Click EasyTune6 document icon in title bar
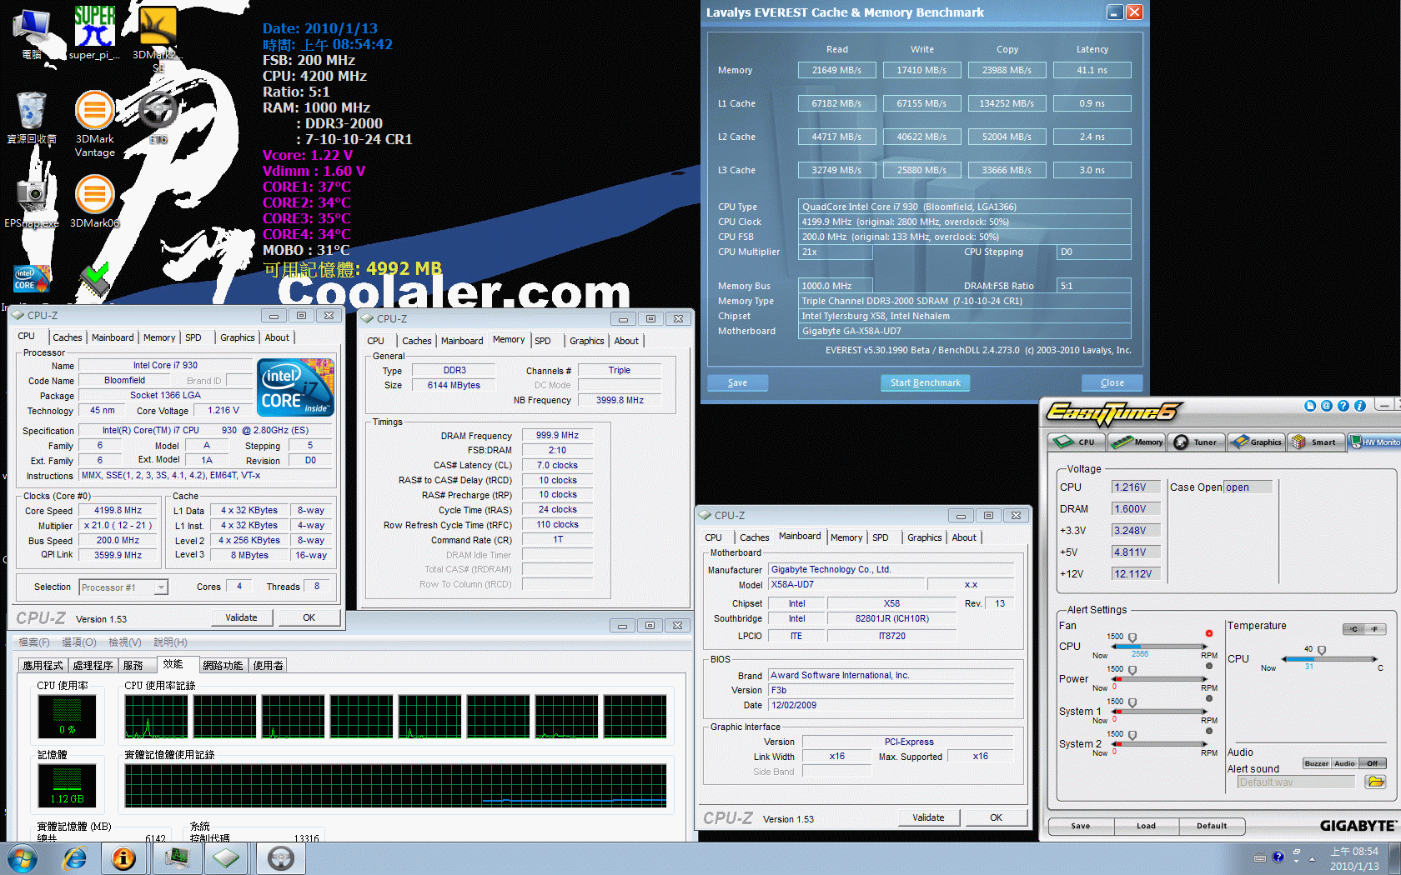The width and height of the screenshot is (1401, 875). point(1310,406)
